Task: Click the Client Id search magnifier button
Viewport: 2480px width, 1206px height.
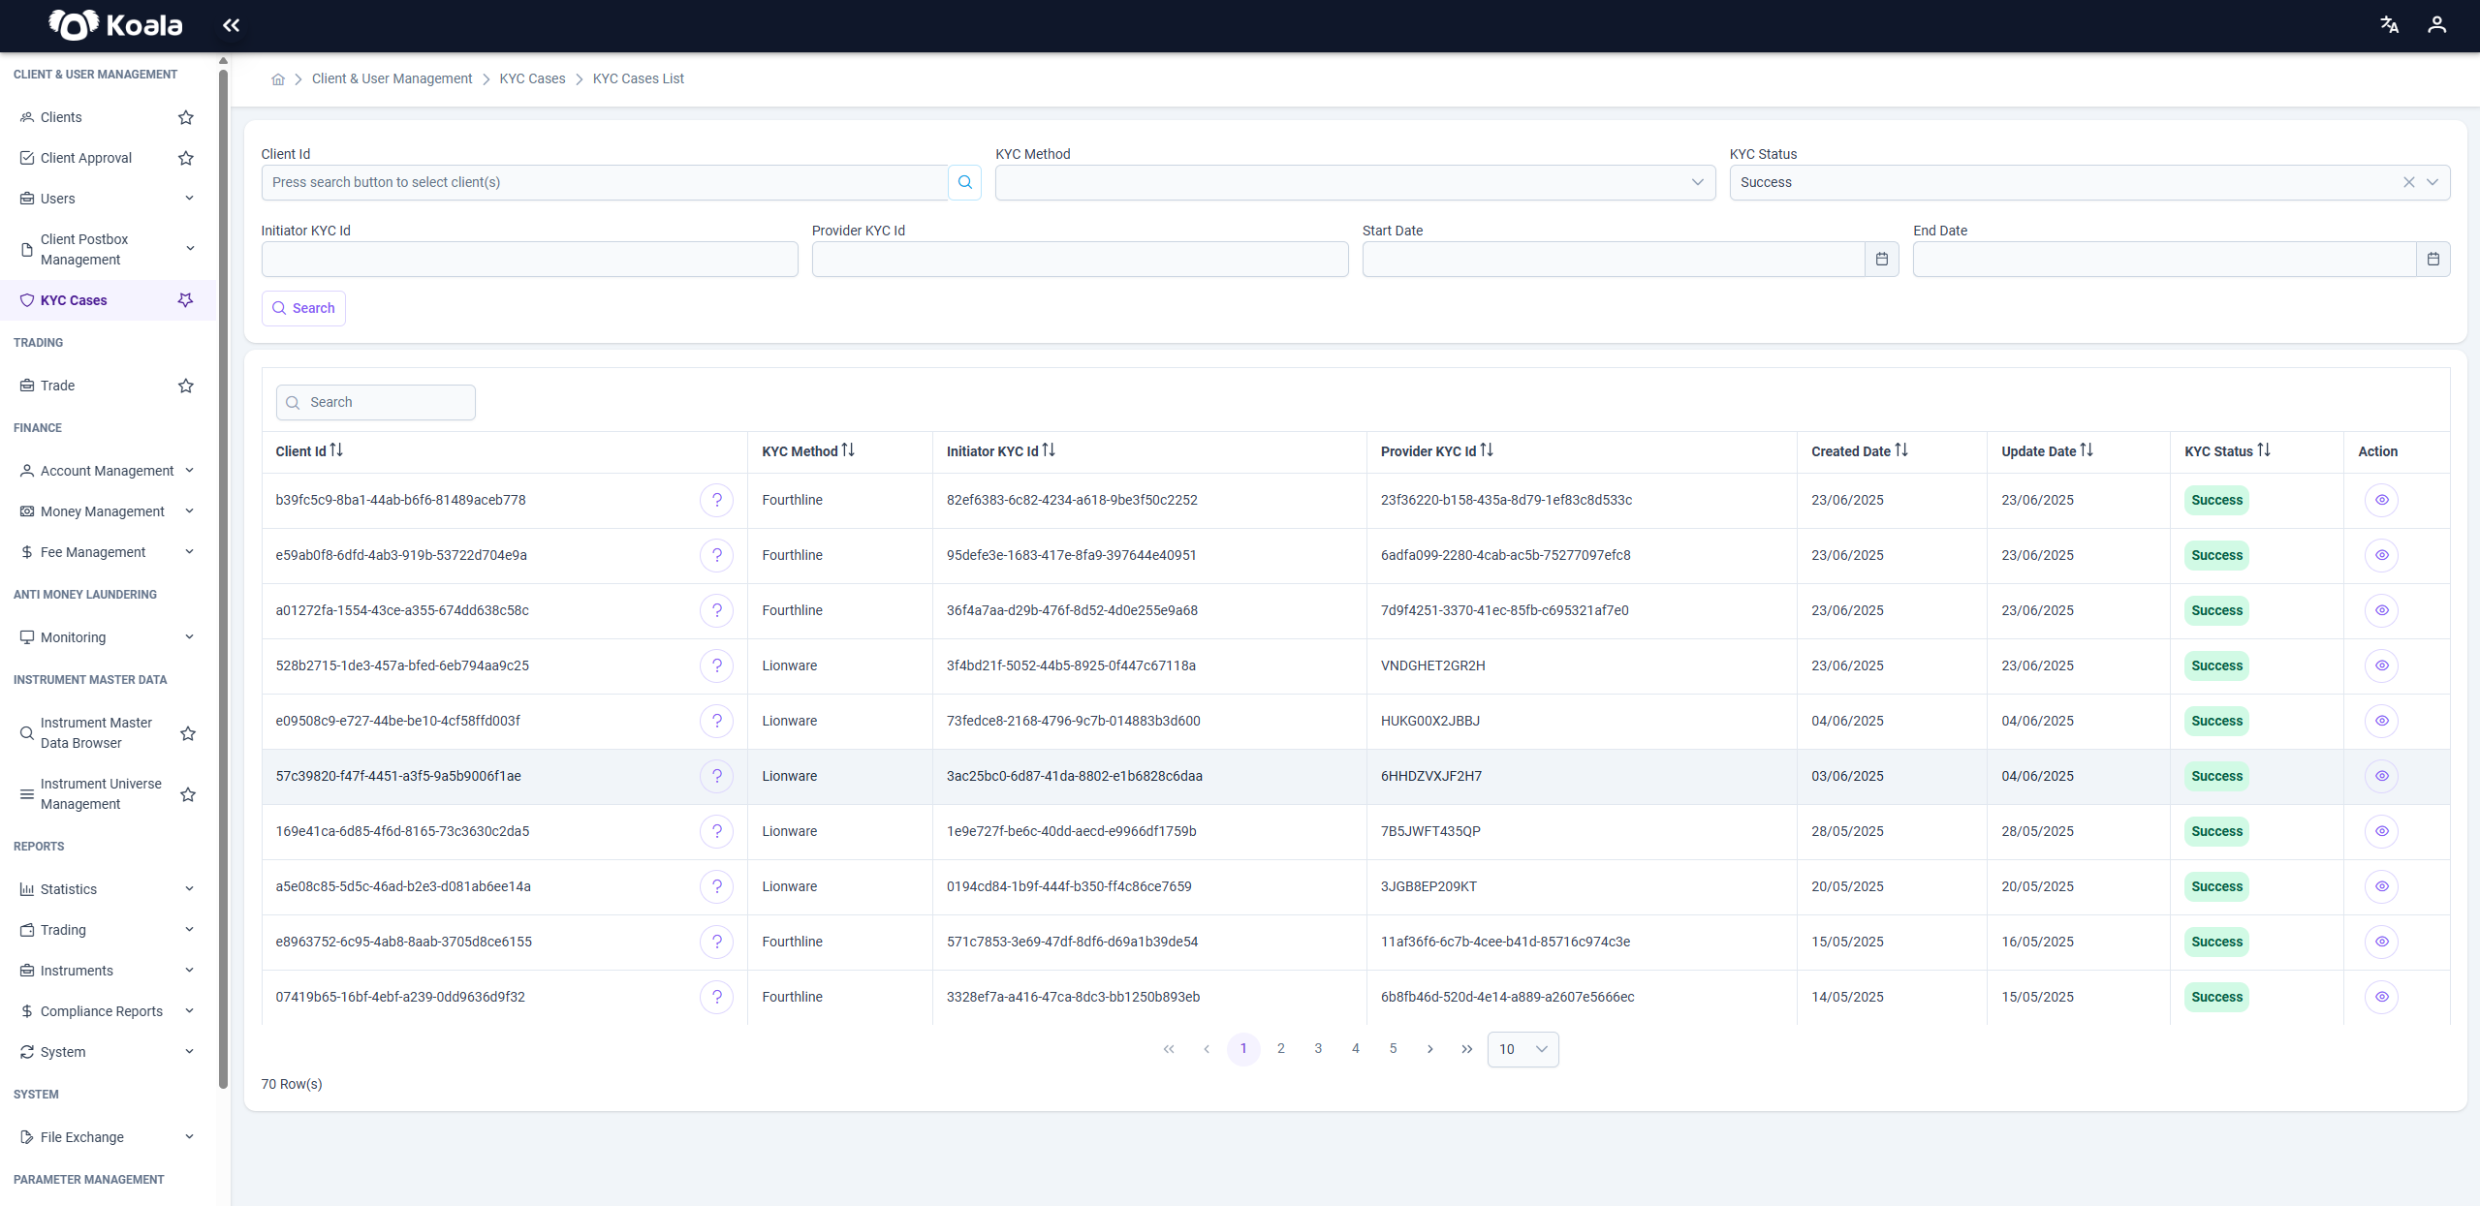Action: pos(964,182)
